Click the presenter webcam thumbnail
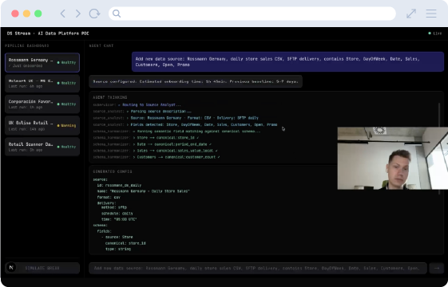This screenshot has width=448, height=287. (393, 159)
